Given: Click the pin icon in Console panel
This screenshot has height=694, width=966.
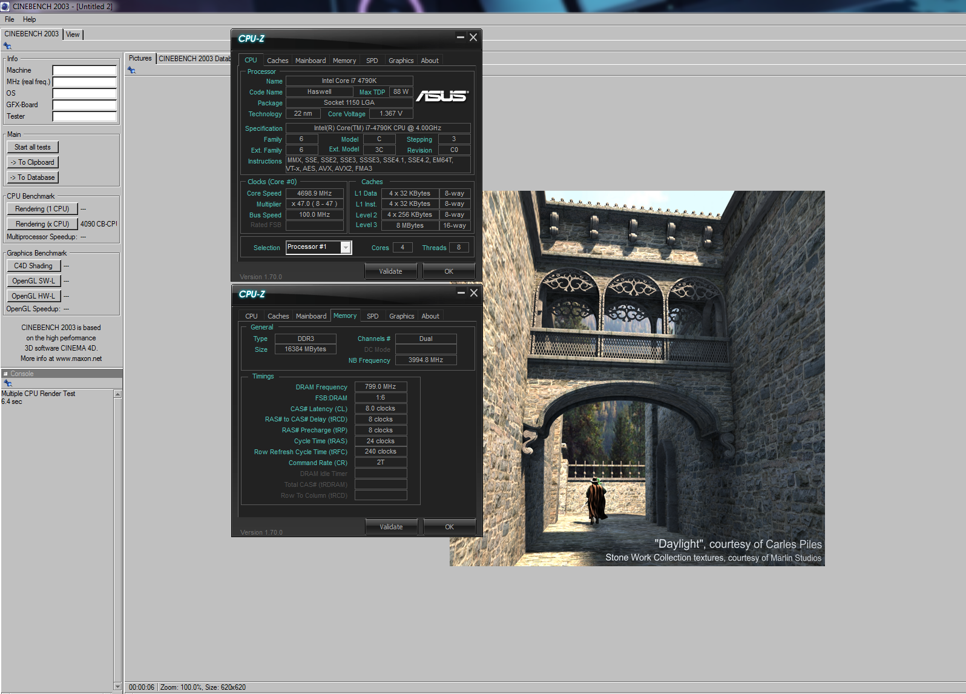Looking at the screenshot, I should tap(8, 383).
